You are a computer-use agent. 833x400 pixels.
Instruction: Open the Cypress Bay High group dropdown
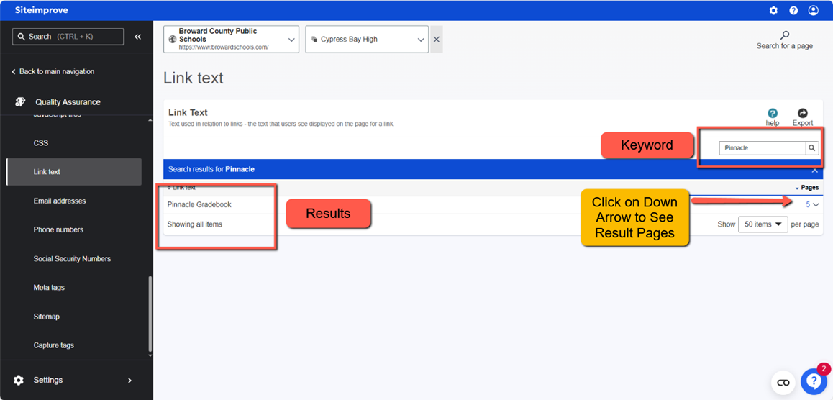367,40
